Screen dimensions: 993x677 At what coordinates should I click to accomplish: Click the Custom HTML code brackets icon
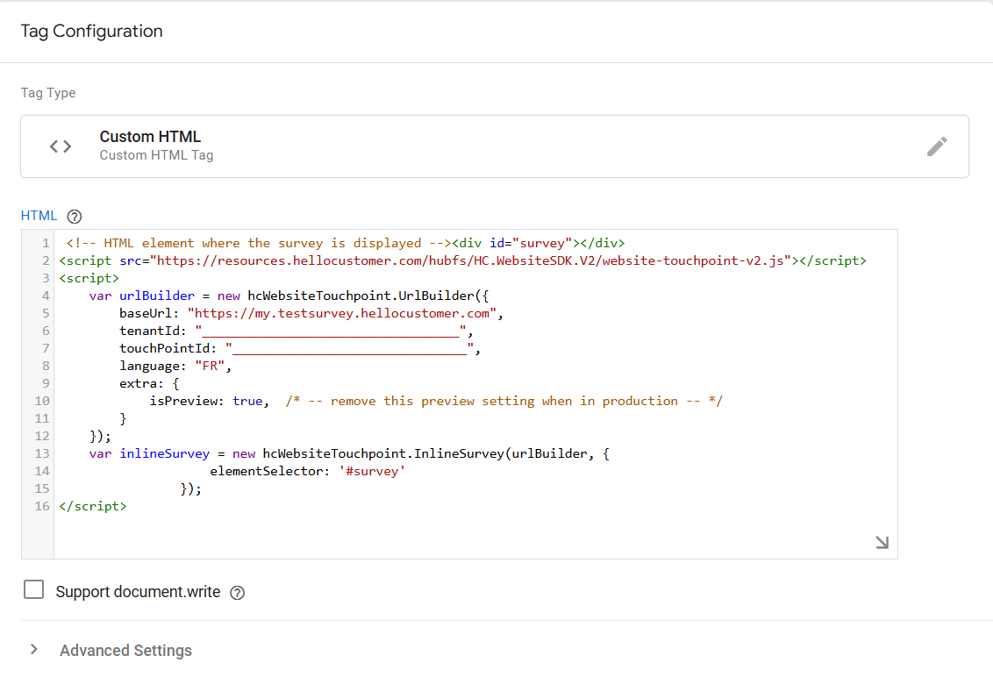(x=61, y=146)
